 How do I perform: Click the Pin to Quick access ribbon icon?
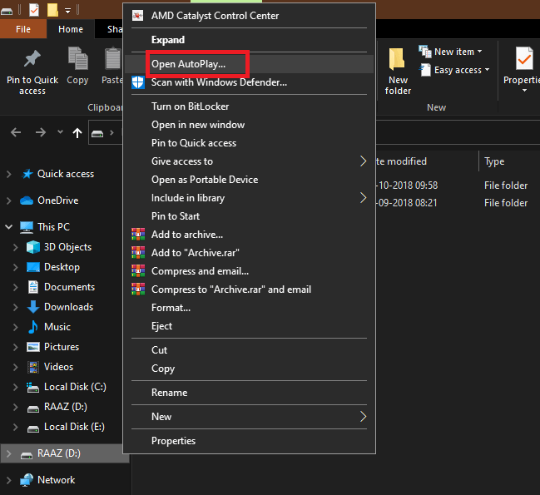click(x=32, y=59)
